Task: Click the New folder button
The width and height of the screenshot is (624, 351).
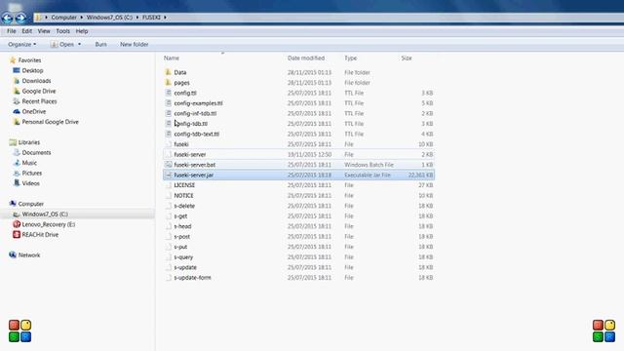Action: tap(135, 45)
